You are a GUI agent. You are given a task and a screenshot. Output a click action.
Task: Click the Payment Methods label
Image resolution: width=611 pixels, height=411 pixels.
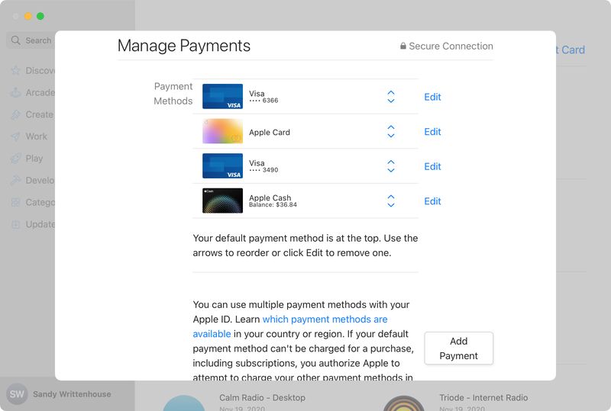[173, 93]
